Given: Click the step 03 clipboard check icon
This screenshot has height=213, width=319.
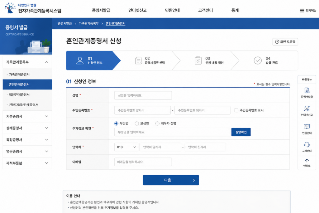Looking at the screenshot, I should (198, 61).
